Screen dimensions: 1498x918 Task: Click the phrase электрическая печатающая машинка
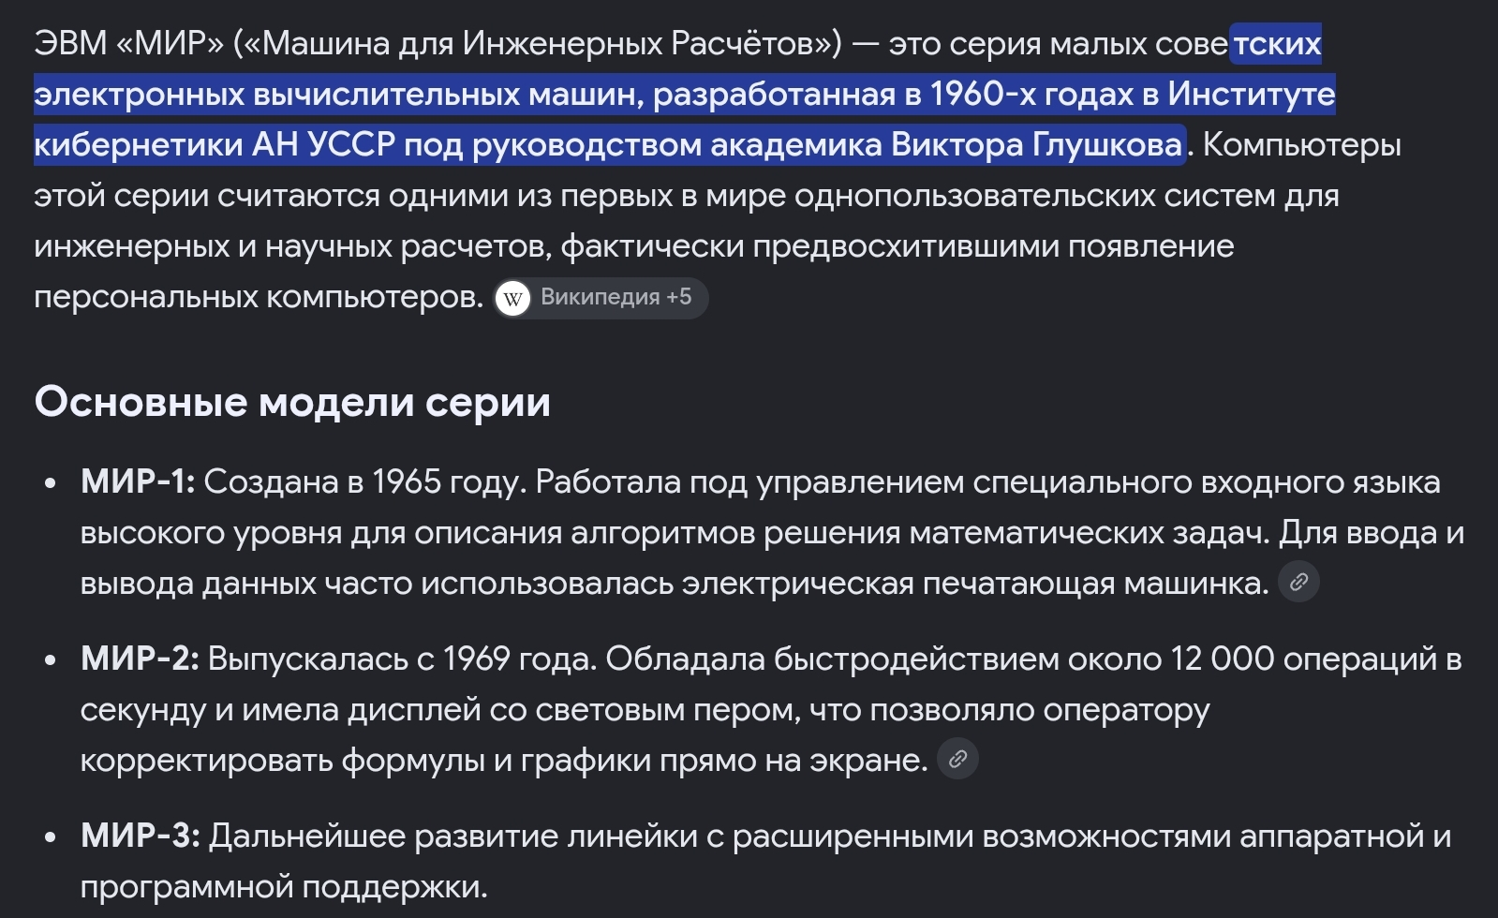[975, 583]
